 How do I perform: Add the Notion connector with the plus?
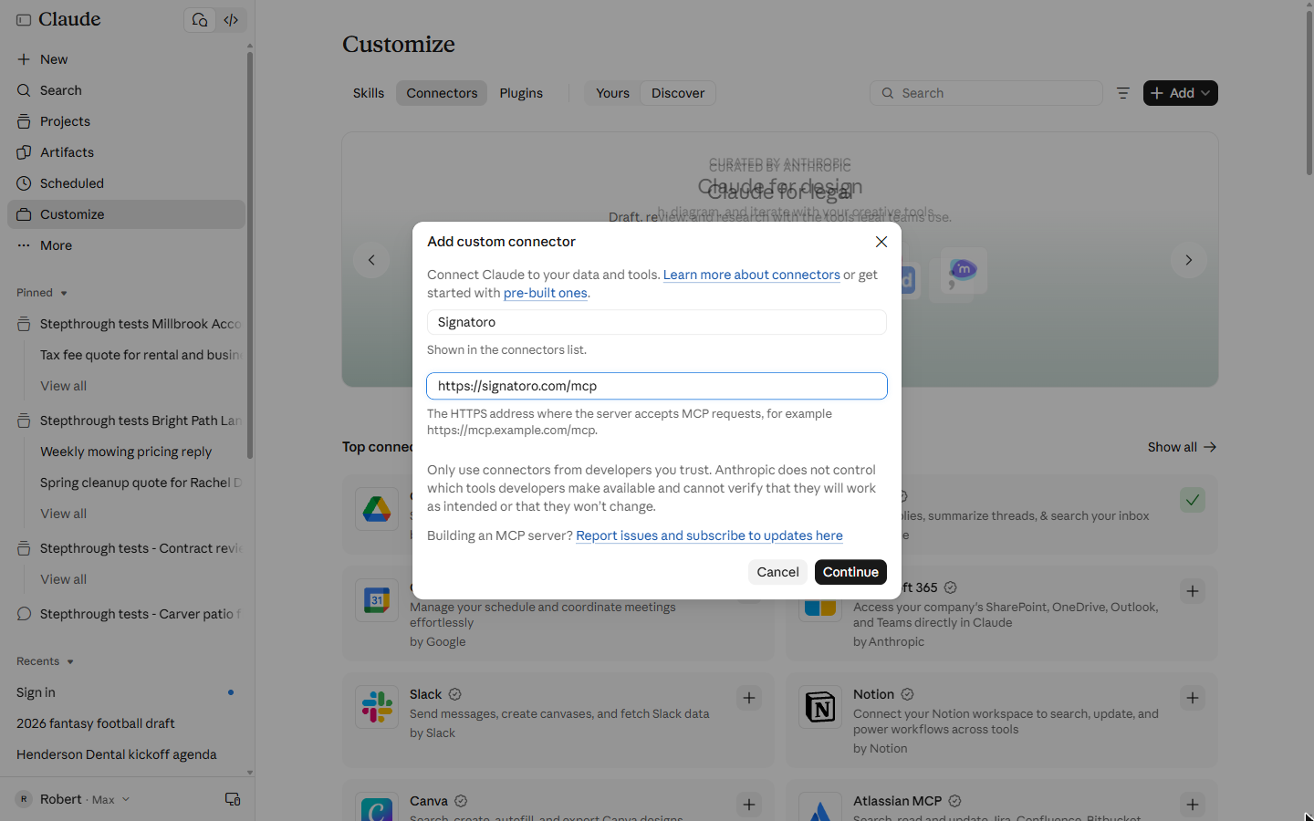tap(1193, 698)
